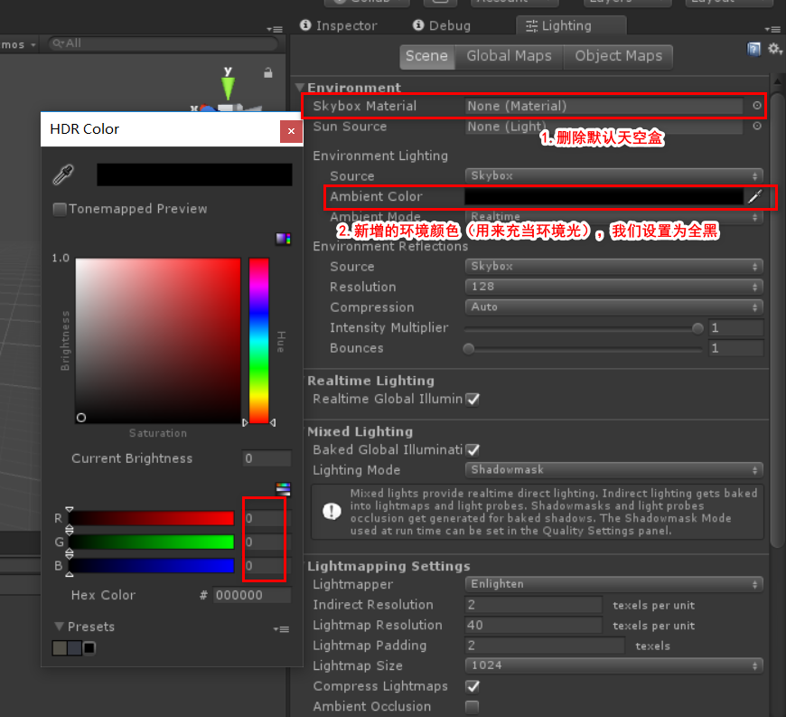786x717 pixels.
Task: Open the Sun Source object picker
Action: pyautogui.click(x=757, y=126)
